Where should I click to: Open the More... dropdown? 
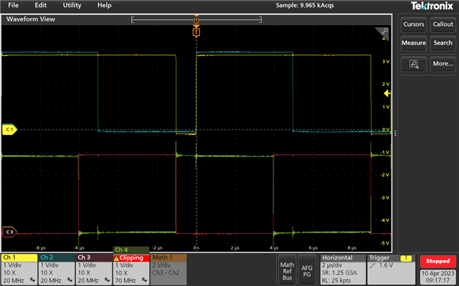[x=443, y=64]
